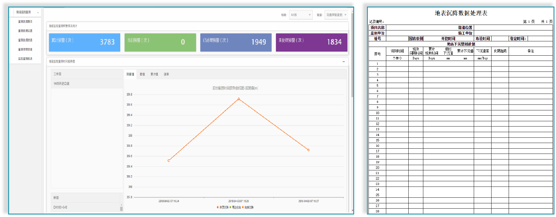Toggle 拱顶沉降 series in chart legend
The width and height of the screenshot is (556, 217).
click(223, 207)
